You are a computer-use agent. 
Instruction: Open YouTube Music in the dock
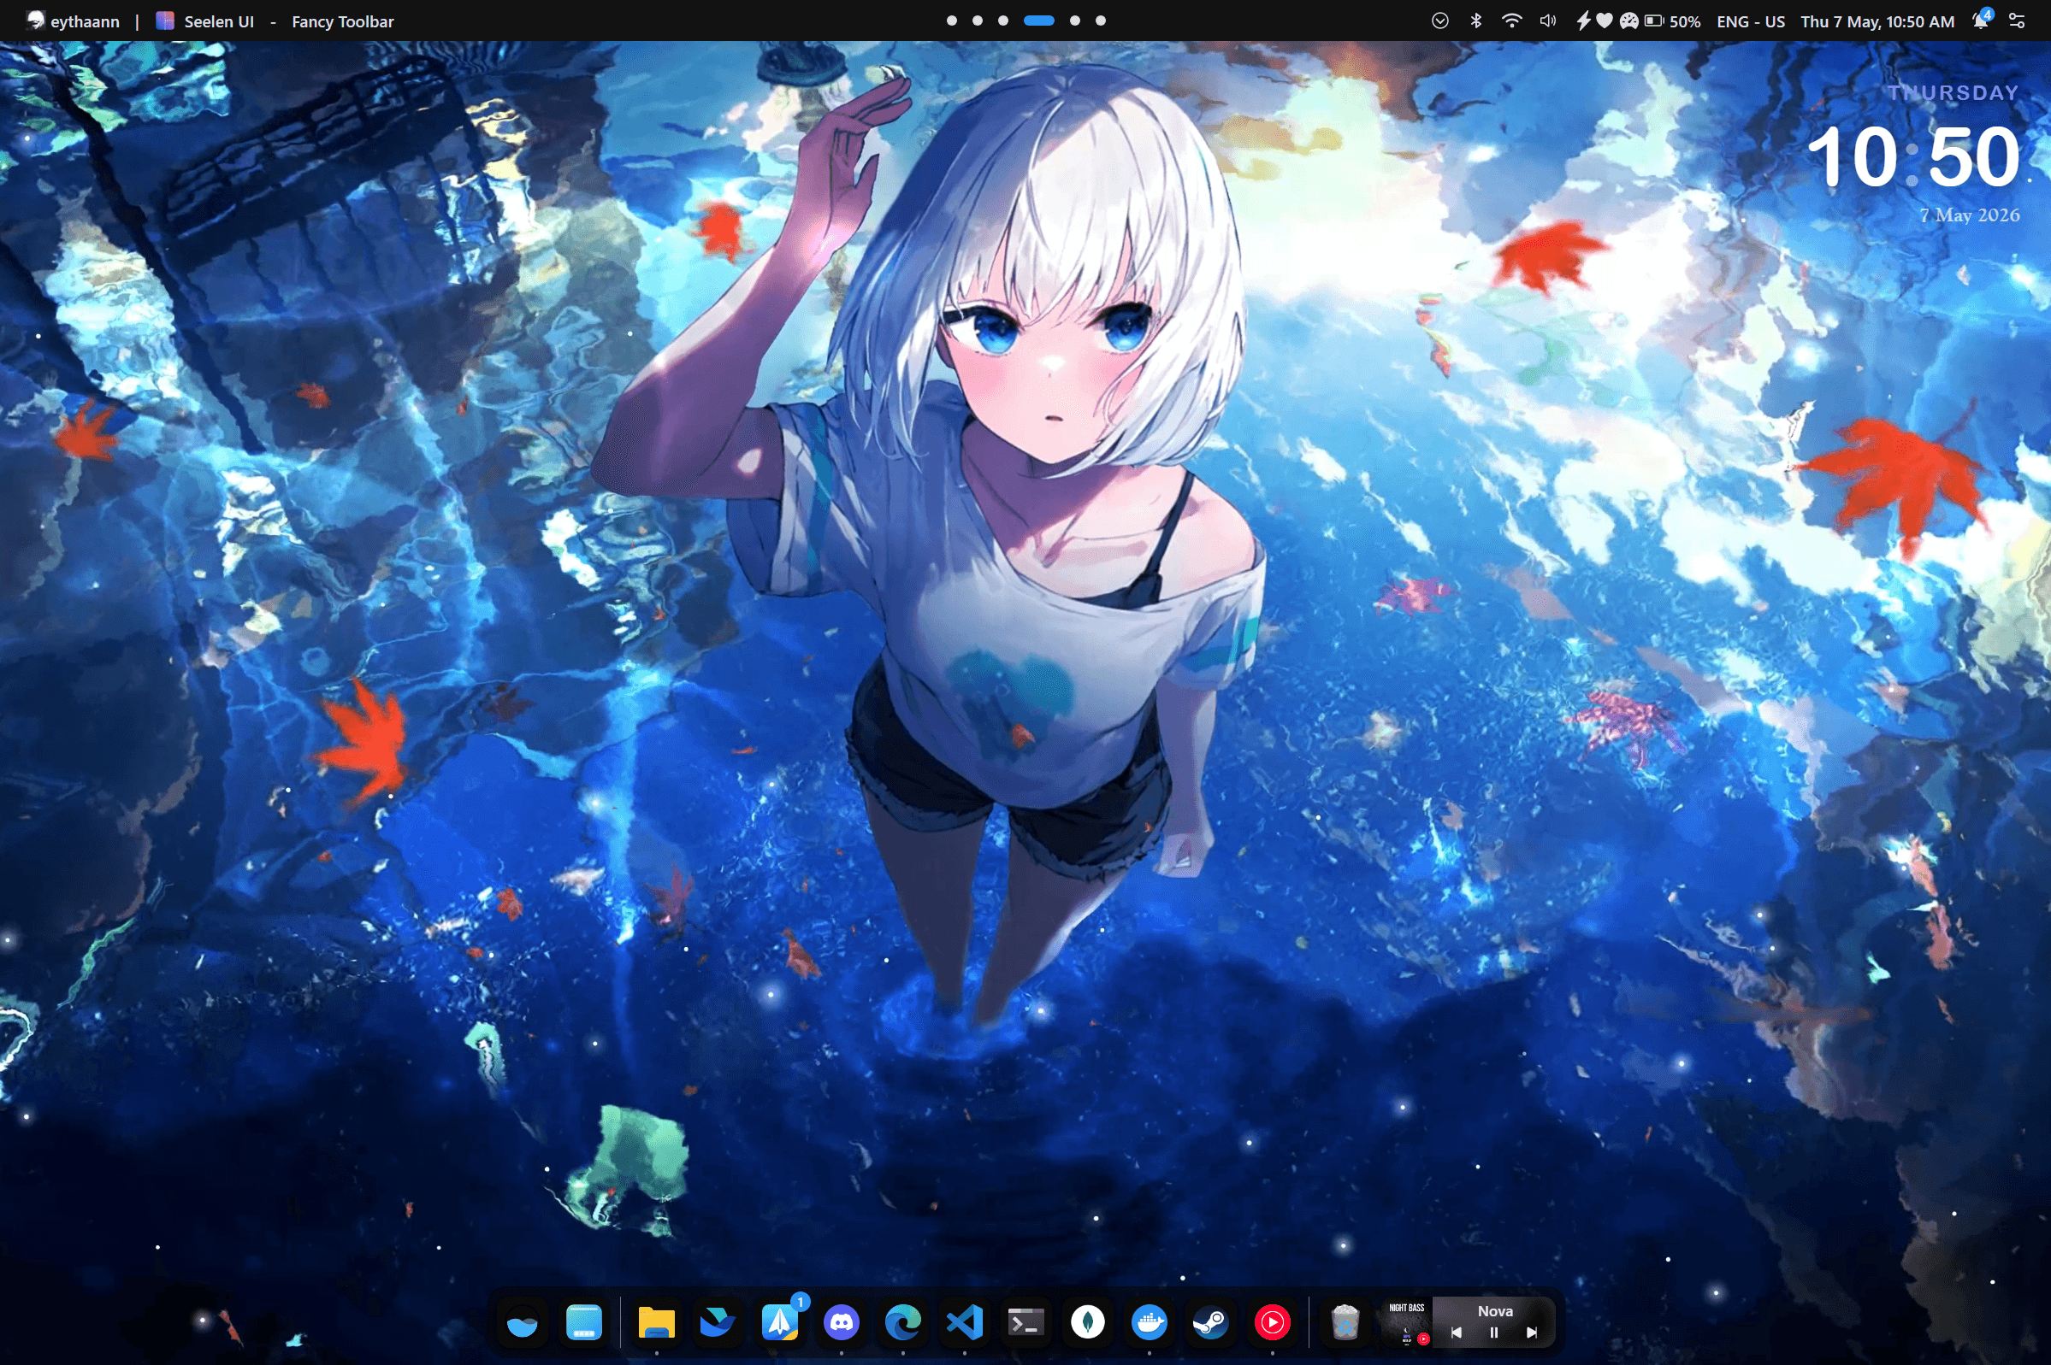pyautogui.click(x=1273, y=1323)
